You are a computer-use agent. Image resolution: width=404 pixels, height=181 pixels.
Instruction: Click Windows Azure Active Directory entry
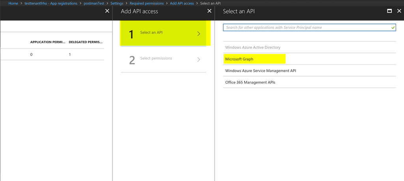click(309, 48)
